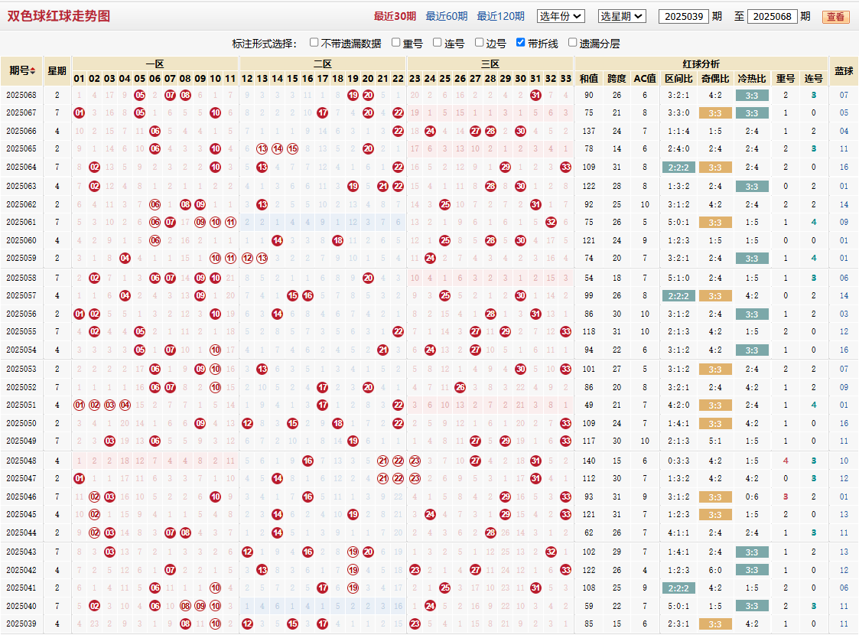This screenshot has height=635, width=859.
Task: Click red ball 19 in row 2025063
Action: 353,186
